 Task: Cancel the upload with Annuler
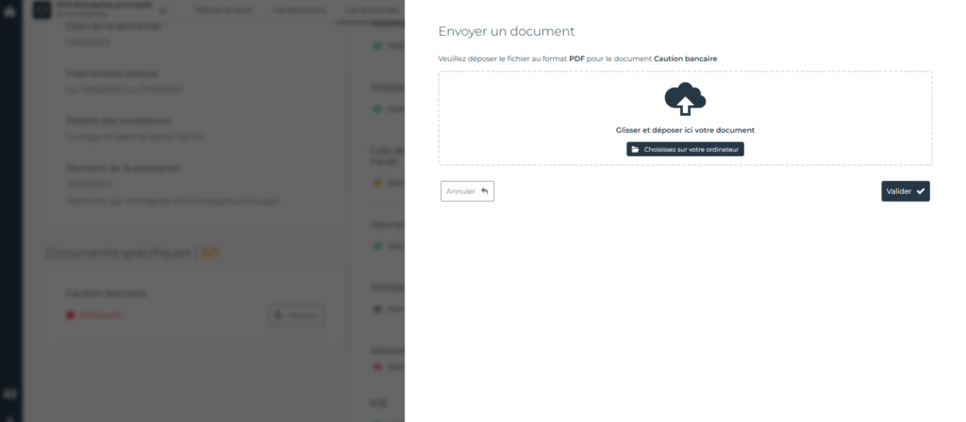point(467,191)
